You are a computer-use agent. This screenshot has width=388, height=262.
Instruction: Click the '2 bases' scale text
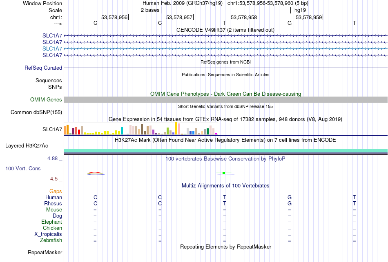[x=150, y=10]
